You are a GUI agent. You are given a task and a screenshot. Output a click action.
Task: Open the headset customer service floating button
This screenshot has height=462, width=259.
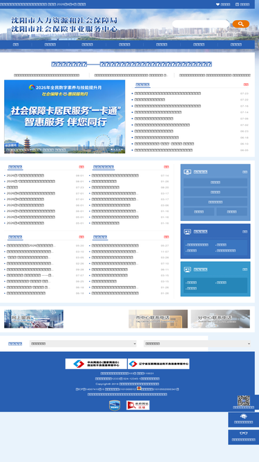pyautogui.click(x=243, y=420)
